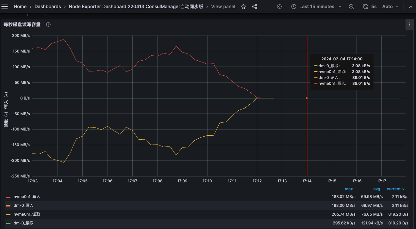Go to Home breadcrumb
Viewport: 416px width, 229px height.
pos(20,7)
